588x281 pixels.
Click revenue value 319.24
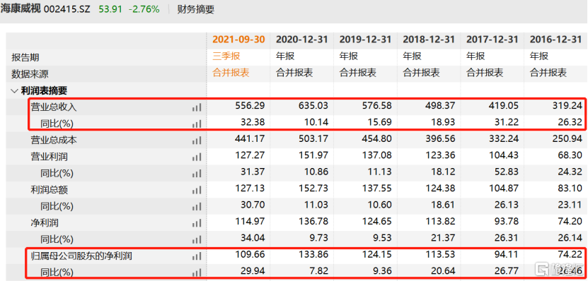(x=567, y=106)
